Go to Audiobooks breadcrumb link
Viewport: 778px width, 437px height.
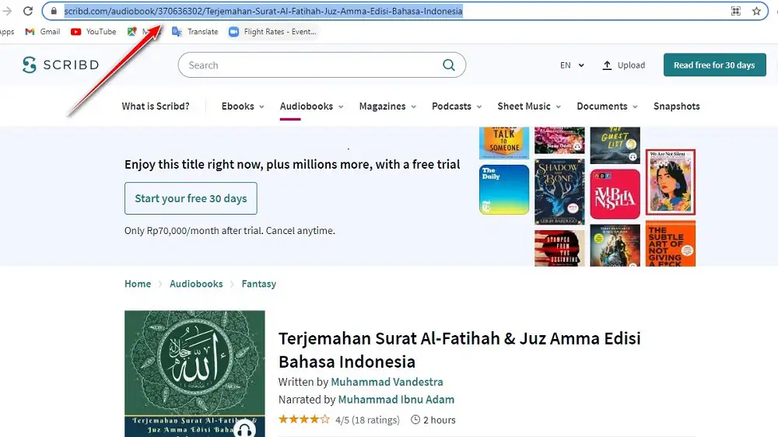click(x=196, y=284)
